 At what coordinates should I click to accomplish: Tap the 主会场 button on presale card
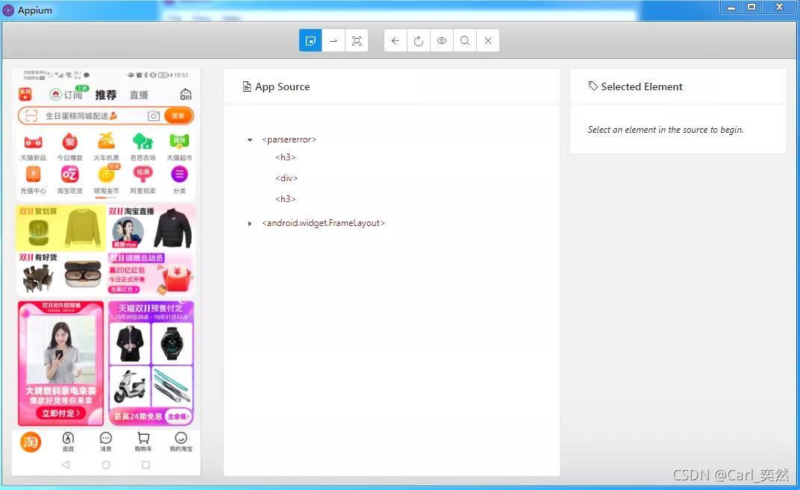click(x=178, y=417)
